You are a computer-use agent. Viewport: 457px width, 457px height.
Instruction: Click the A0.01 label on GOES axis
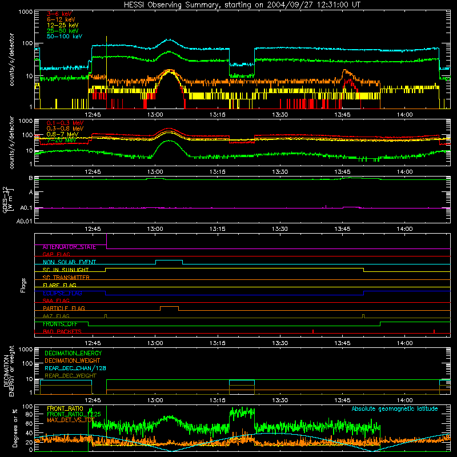(24, 221)
